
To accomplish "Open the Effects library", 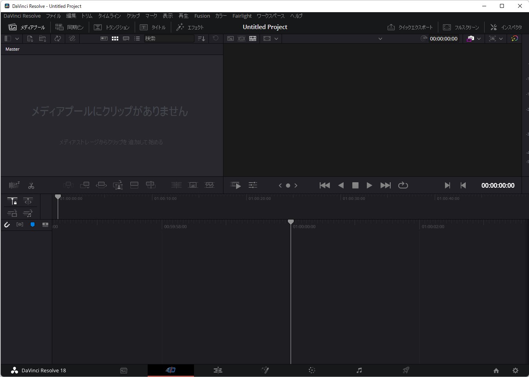I will tap(190, 27).
